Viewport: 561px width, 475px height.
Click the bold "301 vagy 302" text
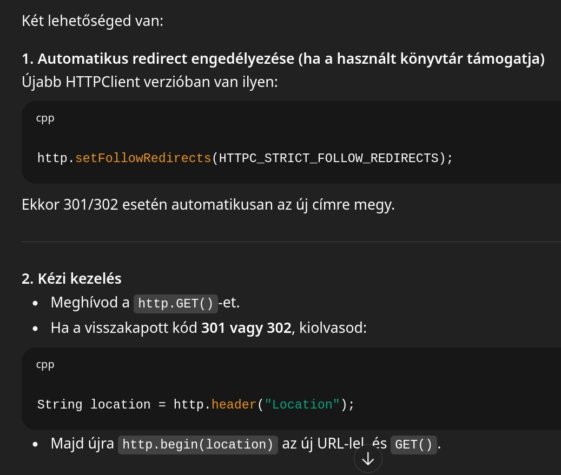coord(246,328)
